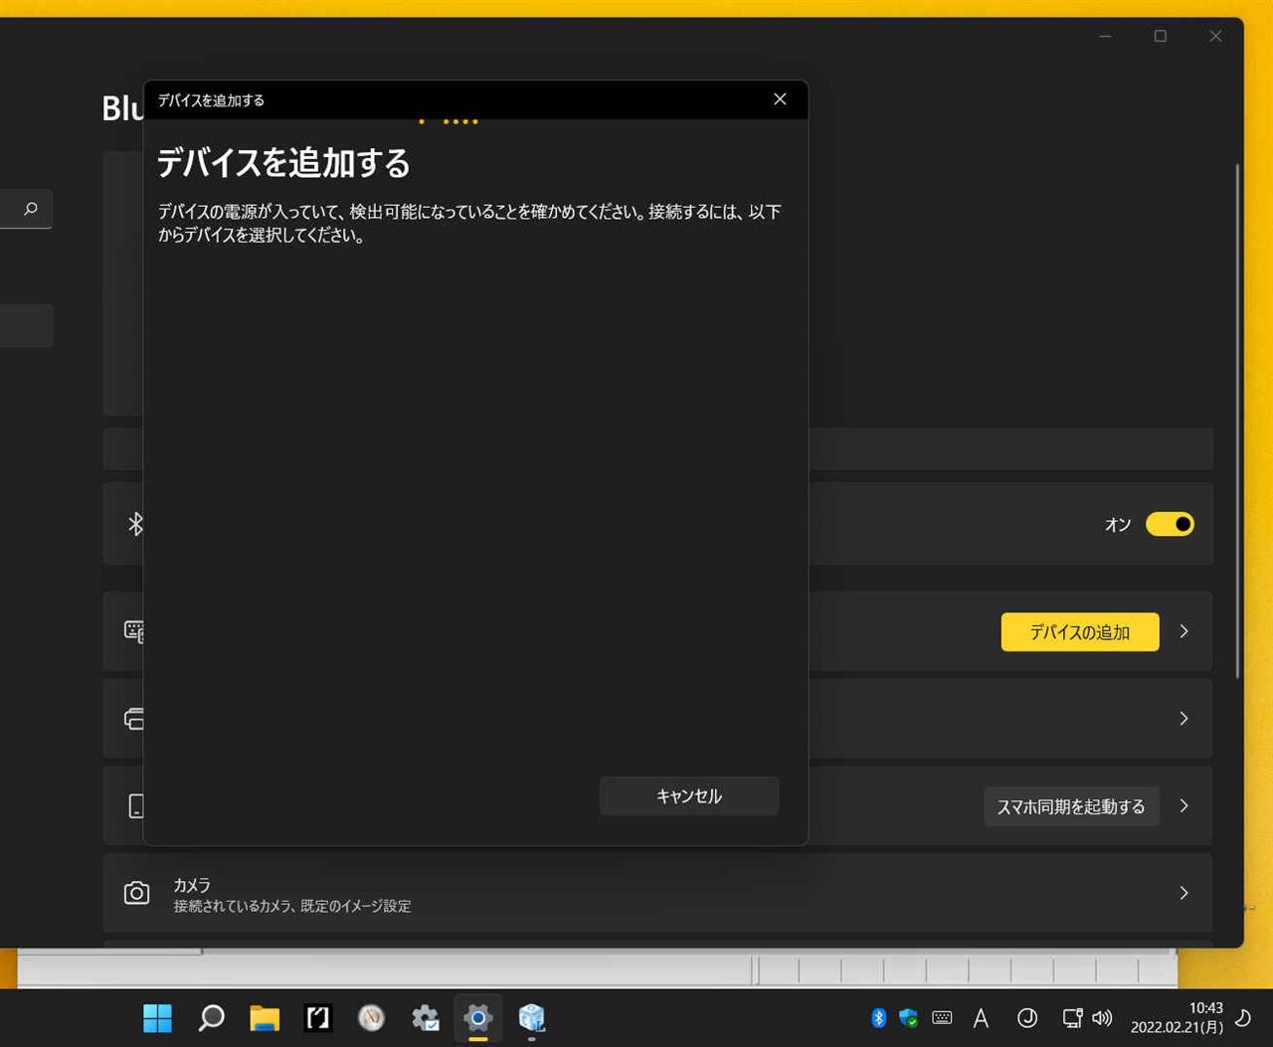Click the touch keyboard tray icon

point(942,1018)
